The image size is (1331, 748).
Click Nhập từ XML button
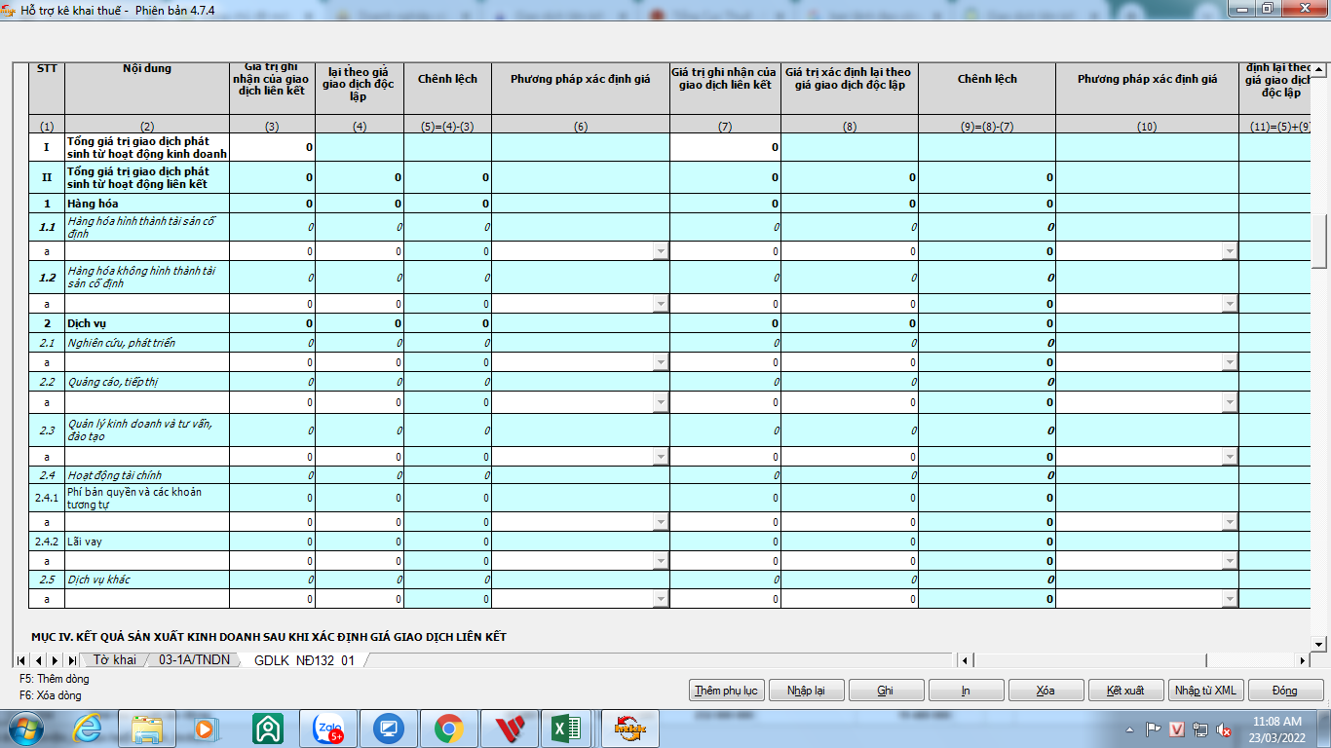click(x=1204, y=691)
